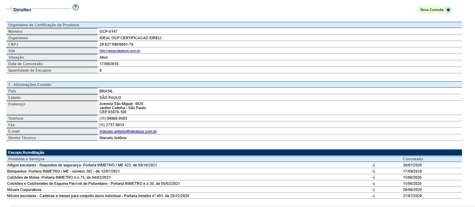Image resolution: width=475 pixels, height=207 pixels.
Task: Click the Situação value Ativo
Action: click(x=104, y=57)
